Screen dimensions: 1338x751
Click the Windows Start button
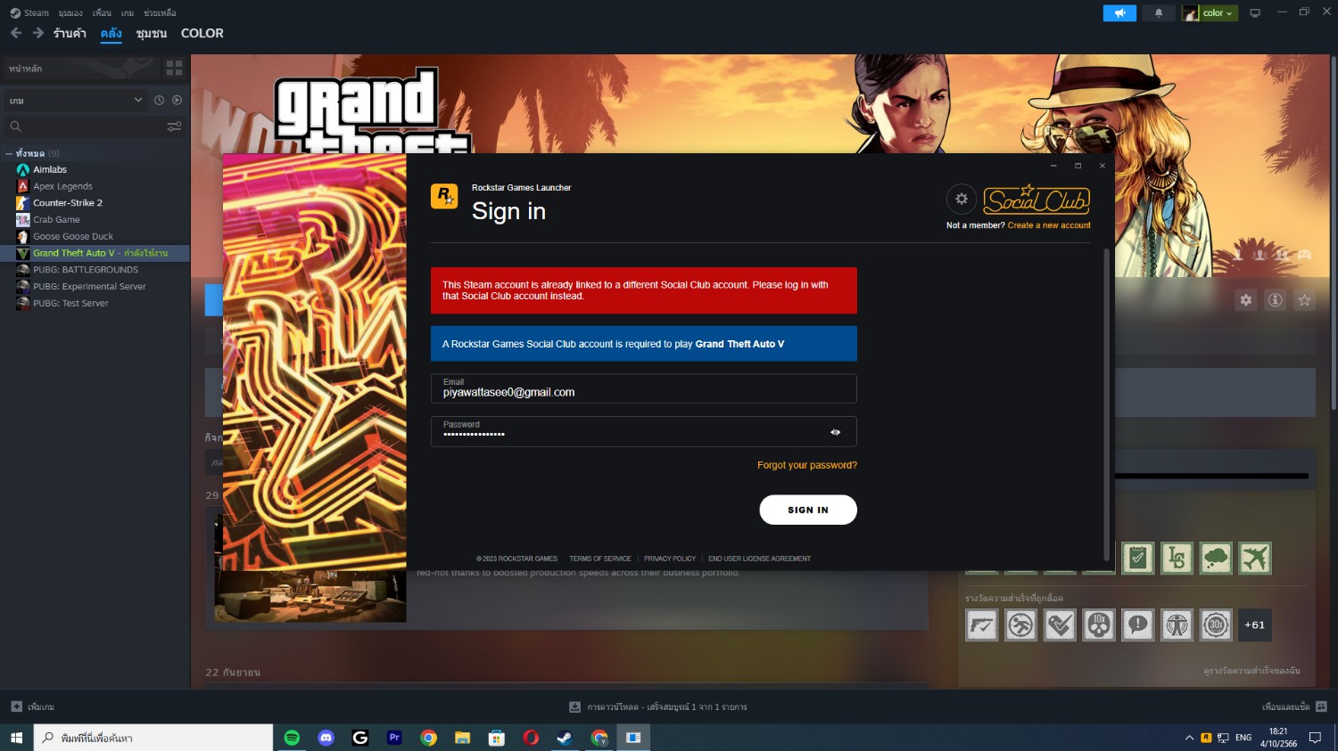(x=16, y=738)
